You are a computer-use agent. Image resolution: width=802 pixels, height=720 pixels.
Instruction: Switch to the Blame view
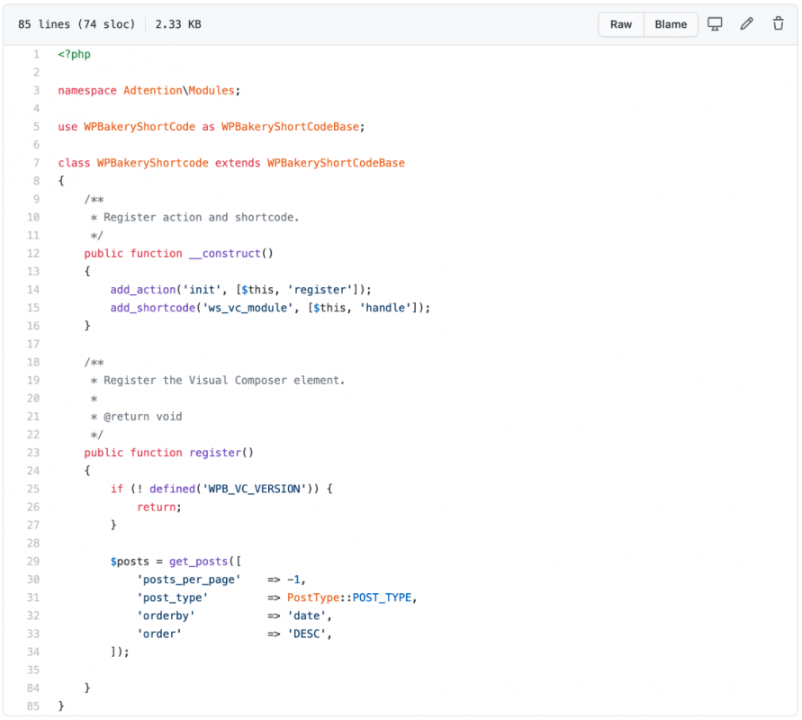tap(670, 24)
